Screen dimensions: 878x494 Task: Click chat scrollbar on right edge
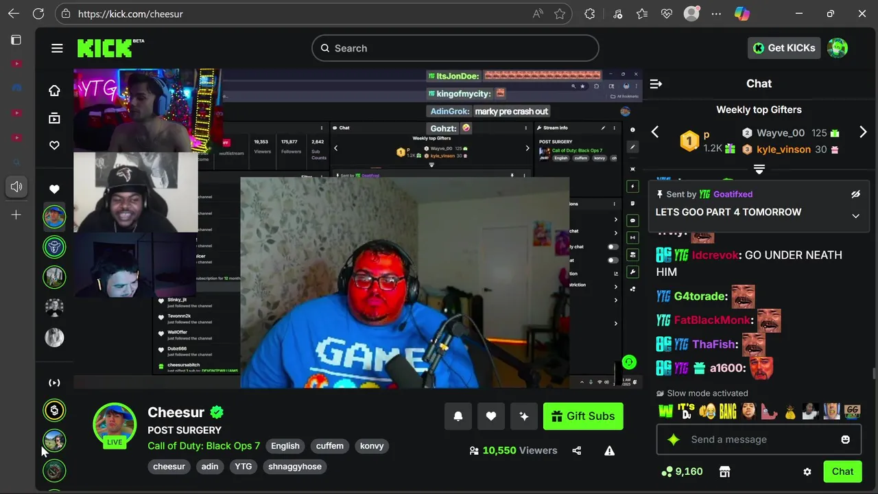tap(874, 374)
